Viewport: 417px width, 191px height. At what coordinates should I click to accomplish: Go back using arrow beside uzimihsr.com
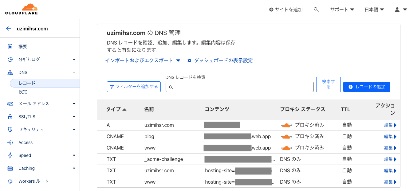[9, 29]
